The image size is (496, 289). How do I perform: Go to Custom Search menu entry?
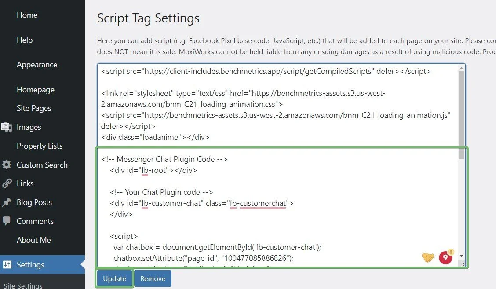[x=42, y=165]
